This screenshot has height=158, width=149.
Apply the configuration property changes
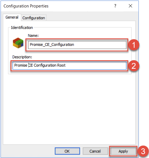[x=123, y=151]
